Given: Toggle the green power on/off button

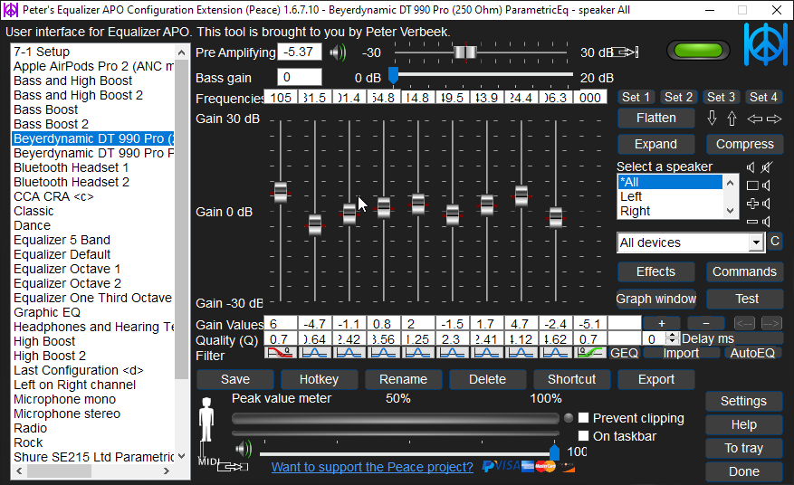Looking at the screenshot, I should pos(698,50).
